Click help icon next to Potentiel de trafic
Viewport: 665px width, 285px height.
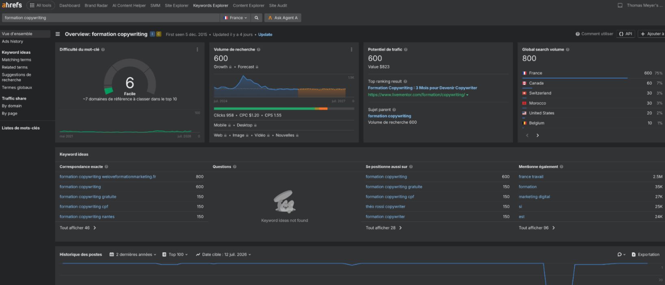click(x=405, y=49)
